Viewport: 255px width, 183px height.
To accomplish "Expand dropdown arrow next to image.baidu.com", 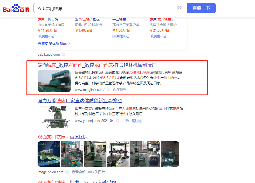I will [x=67, y=172].
